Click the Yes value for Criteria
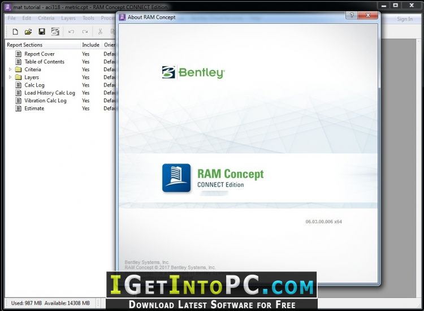 [x=86, y=70]
